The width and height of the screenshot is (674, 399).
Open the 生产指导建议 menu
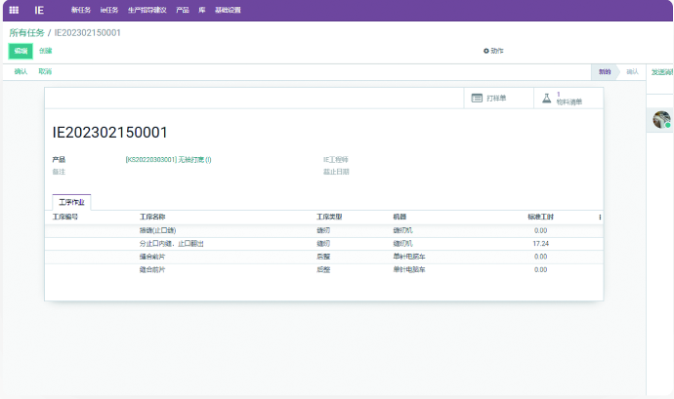pyautogui.click(x=147, y=10)
